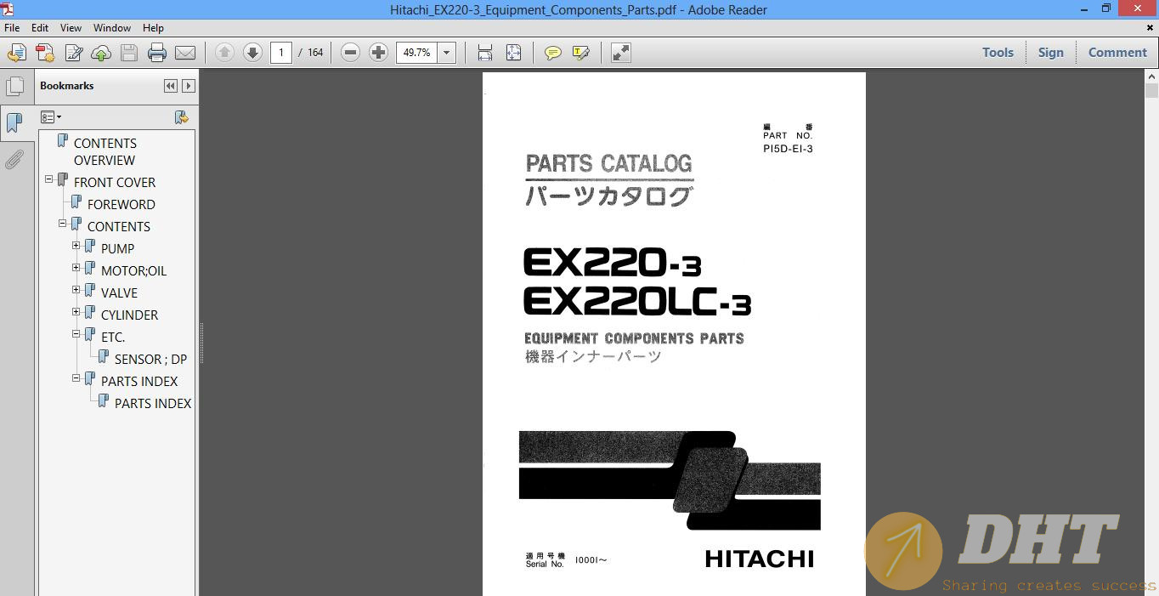Open the Edit menu
Screen dimensions: 1159x596
tap(40, 27)
